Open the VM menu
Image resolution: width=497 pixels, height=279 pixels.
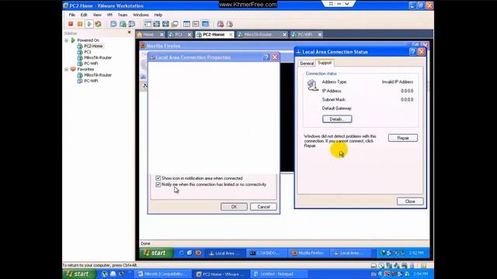109,15
